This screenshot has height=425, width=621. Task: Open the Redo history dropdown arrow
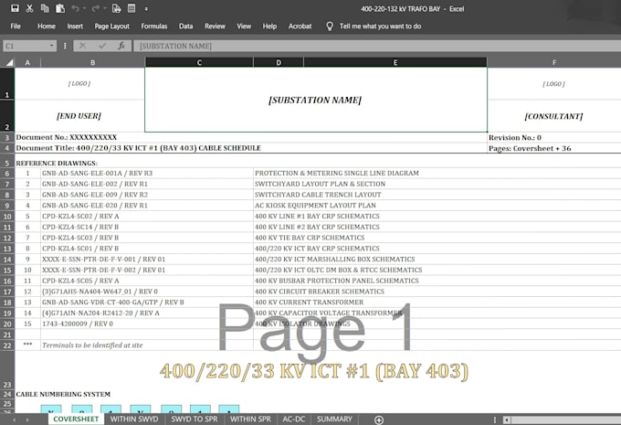(104, 9)
